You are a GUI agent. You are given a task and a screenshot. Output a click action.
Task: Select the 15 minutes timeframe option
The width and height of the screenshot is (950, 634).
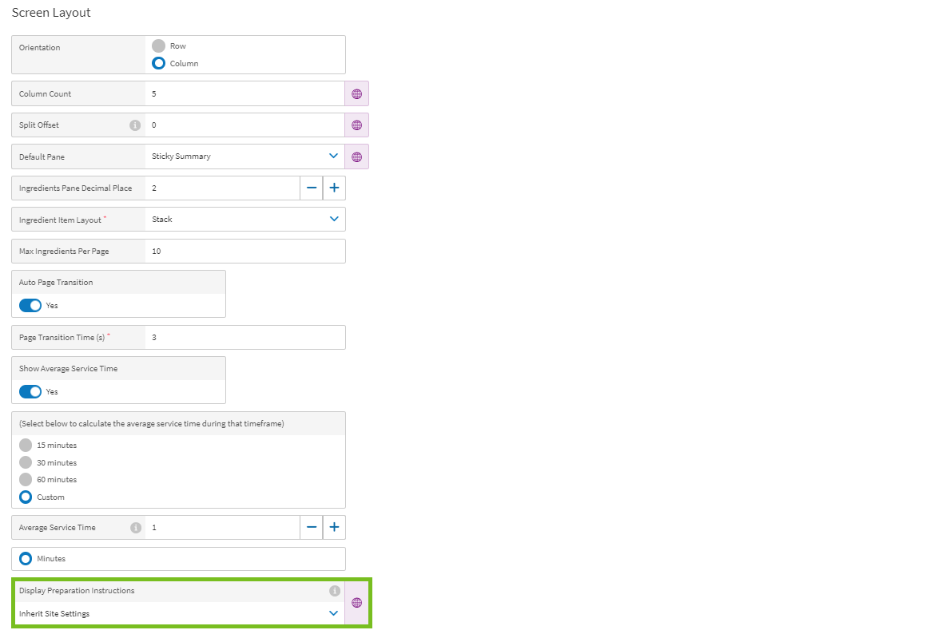point(25,445)
